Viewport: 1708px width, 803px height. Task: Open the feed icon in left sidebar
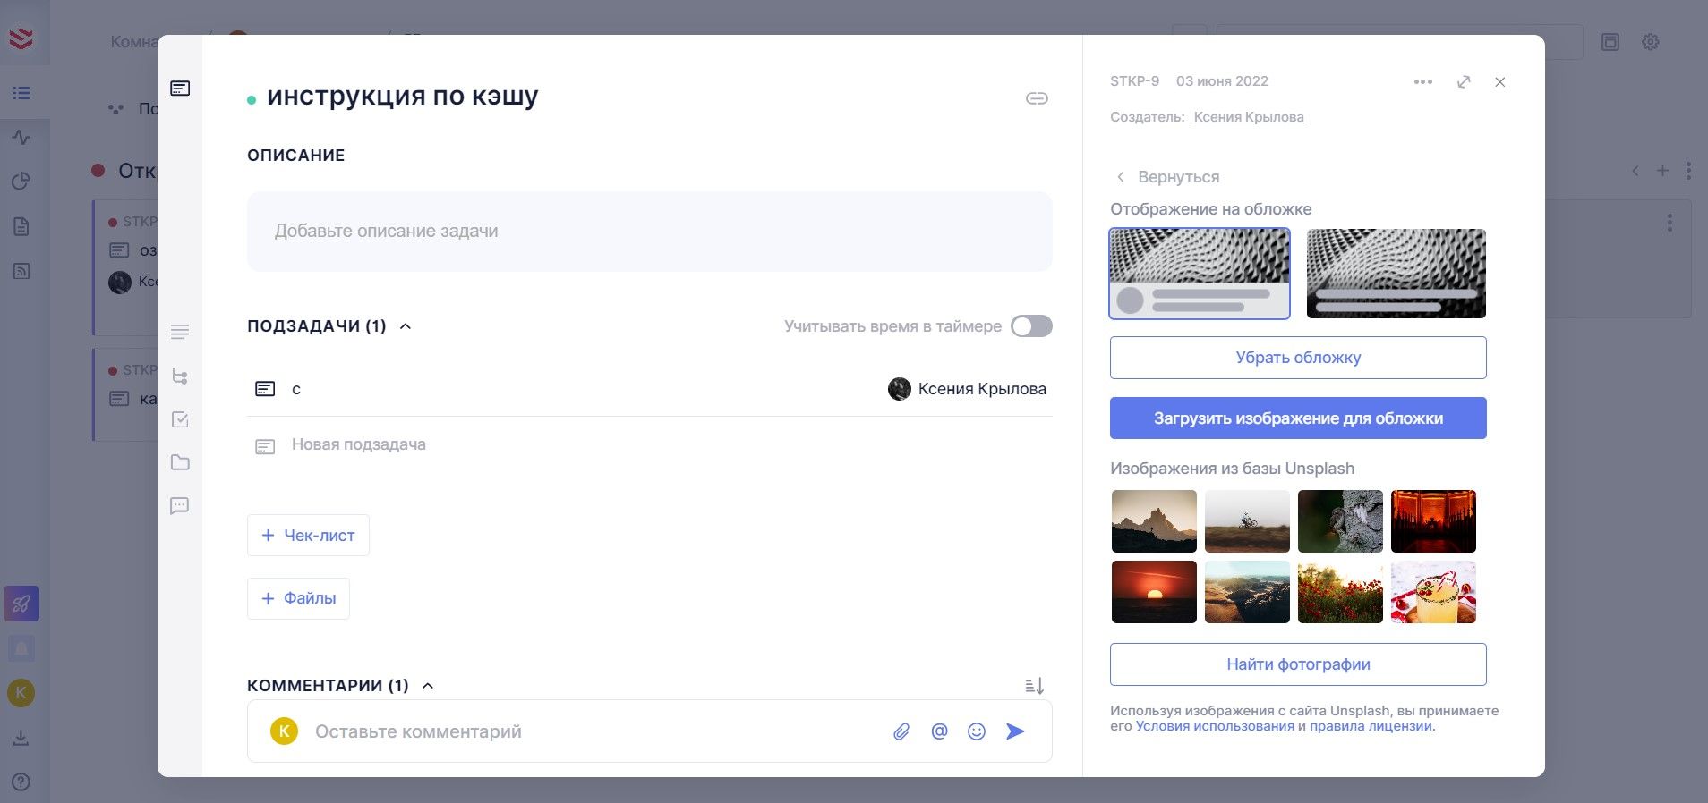(21, 271)
